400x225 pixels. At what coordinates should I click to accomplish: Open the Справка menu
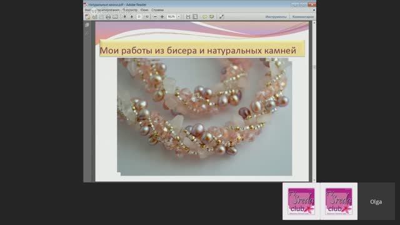click(x=157, y=10)
